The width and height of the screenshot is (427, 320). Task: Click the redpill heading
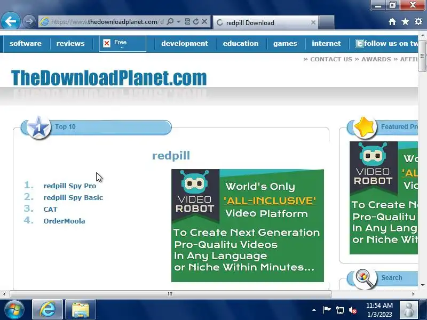point(171,156)
